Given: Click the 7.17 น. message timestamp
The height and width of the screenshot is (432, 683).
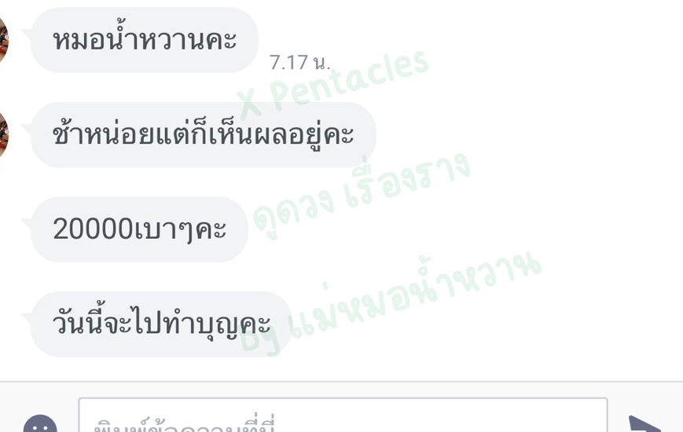Looking at the screenshot, I should [299, 62].
